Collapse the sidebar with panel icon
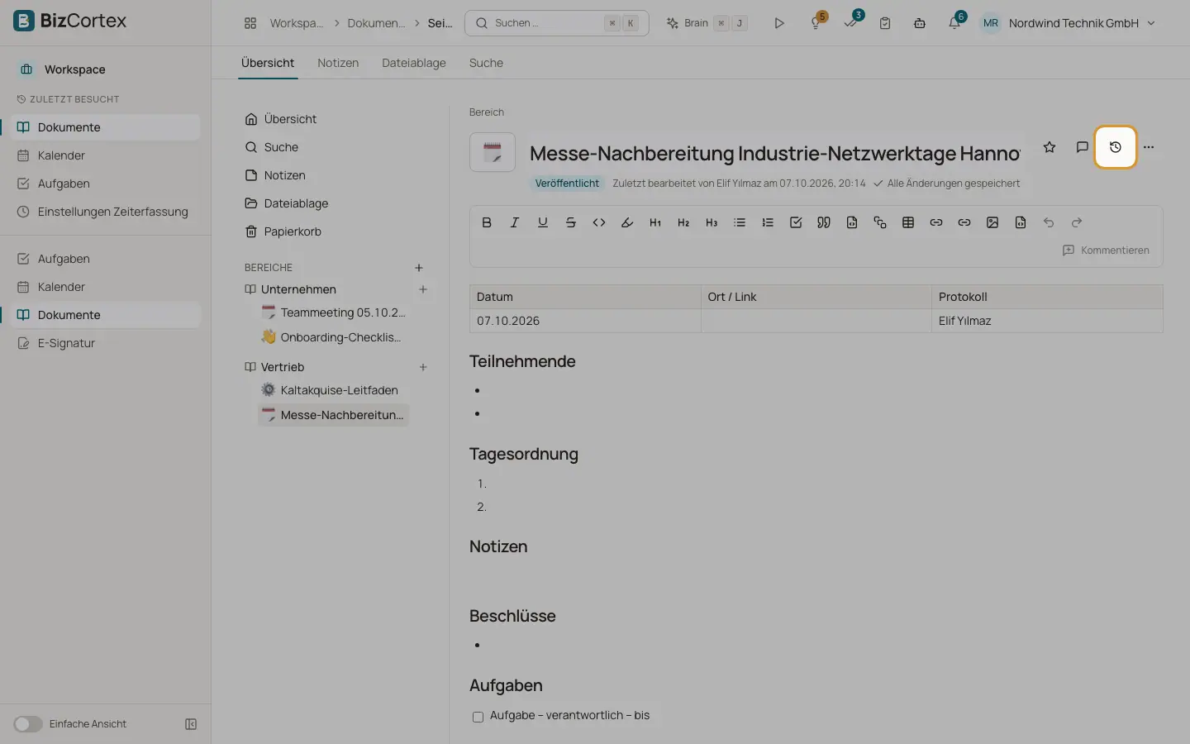The image size is (1190, 744). (x=191, y=724)
